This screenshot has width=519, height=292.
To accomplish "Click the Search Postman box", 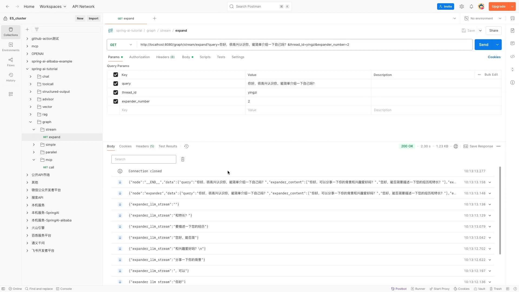I will pos(259,6).
